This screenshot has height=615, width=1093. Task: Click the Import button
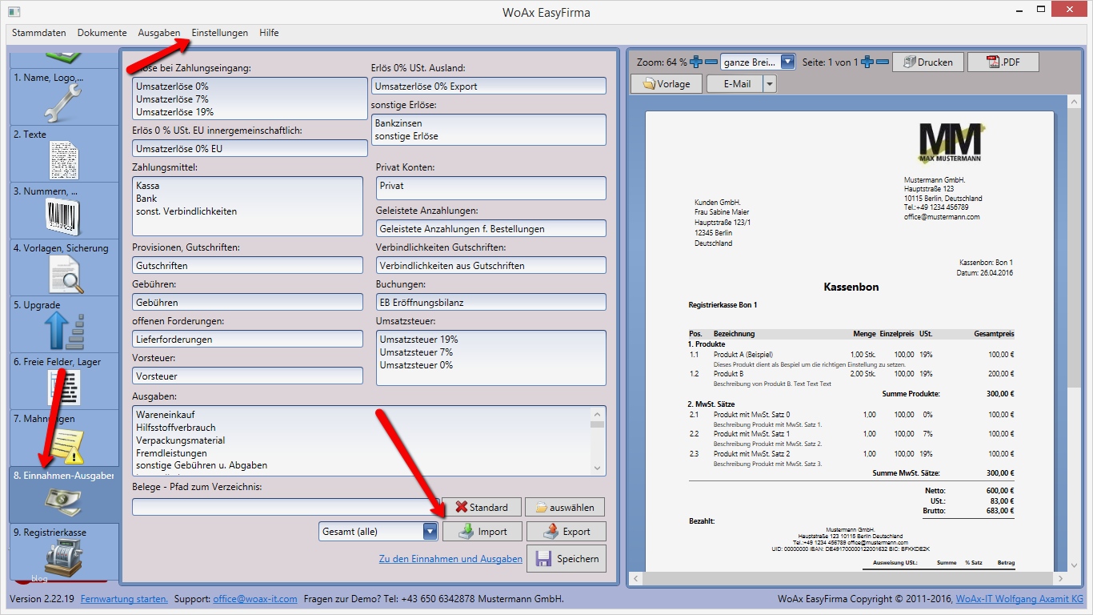pos(482,531)
